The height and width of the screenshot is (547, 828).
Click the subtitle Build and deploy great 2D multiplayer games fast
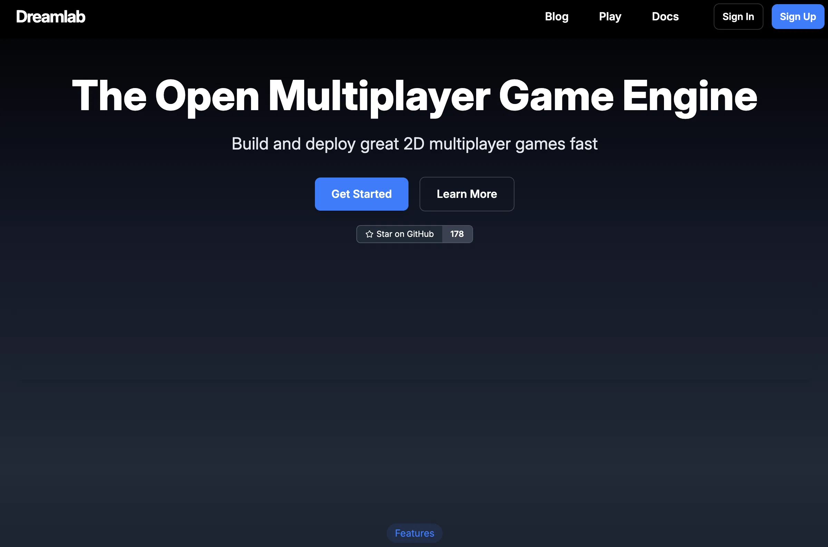414,144
